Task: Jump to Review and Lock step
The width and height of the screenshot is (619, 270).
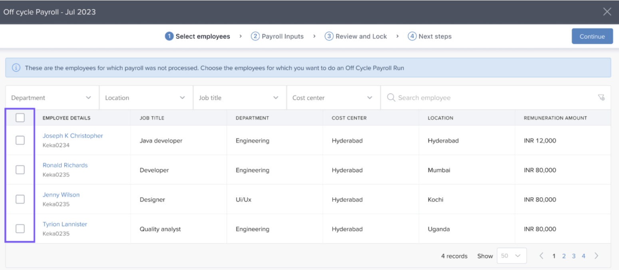Action: (x=356, y=36)
